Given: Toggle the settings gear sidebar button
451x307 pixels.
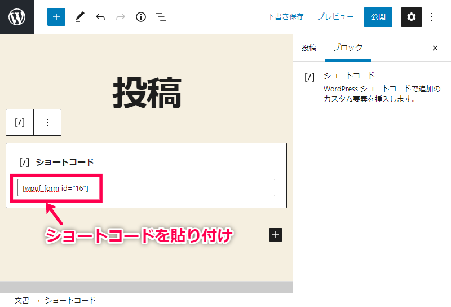Looking at the screenshot, I should pyautogui.click(x=412, y=17).
